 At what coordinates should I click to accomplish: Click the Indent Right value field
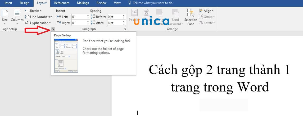(79, 23)
